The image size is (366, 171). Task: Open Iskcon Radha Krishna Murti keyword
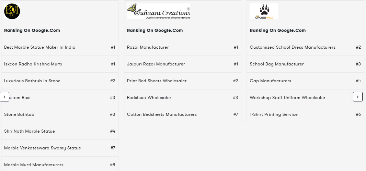[33, 64]
